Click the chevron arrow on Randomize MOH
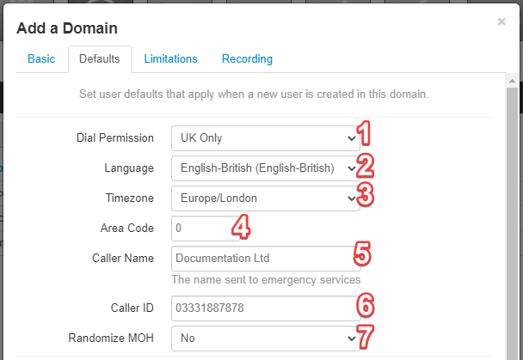The height and width of the screenshot is (360, 523). [x=351, y=339]
